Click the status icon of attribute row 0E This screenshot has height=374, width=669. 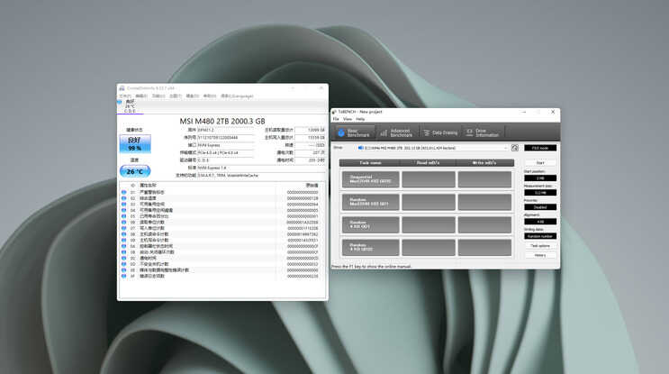tap(123, 269)
